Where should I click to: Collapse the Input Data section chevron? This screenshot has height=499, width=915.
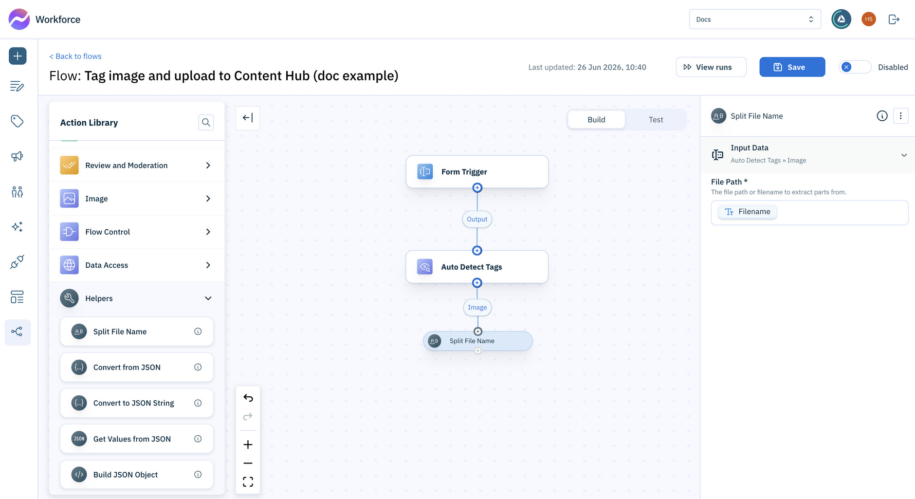point(904,155)
